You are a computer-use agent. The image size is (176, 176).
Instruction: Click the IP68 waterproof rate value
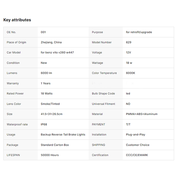click(x=44, y=124)
